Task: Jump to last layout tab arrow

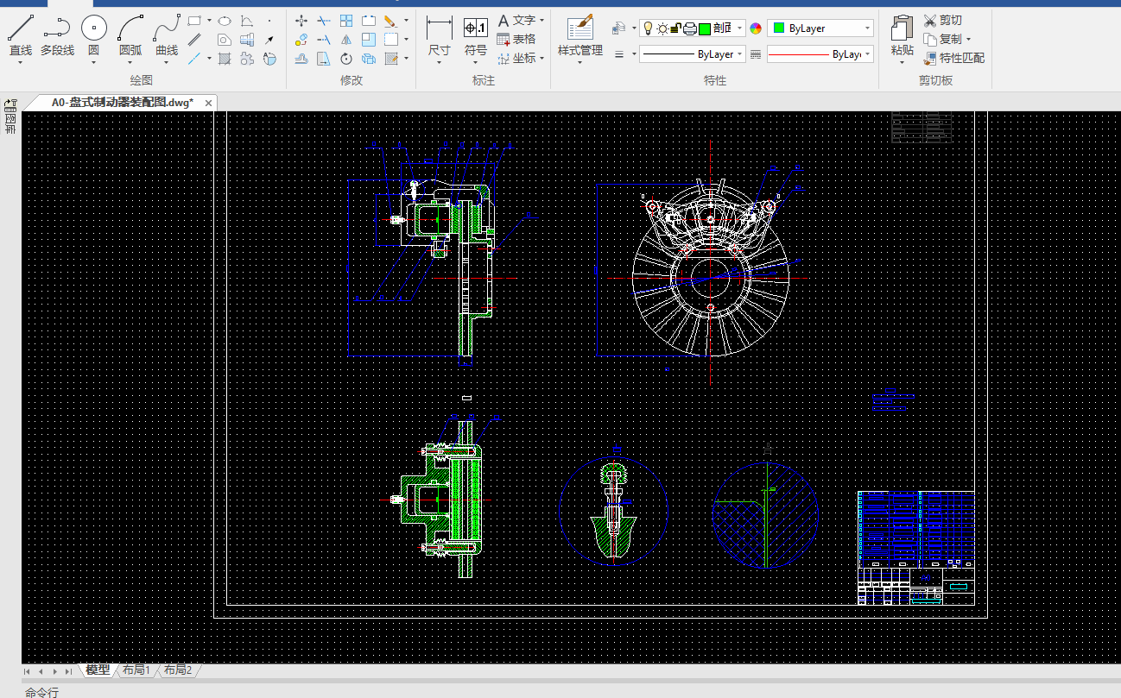Action: (x=68, y=671)
